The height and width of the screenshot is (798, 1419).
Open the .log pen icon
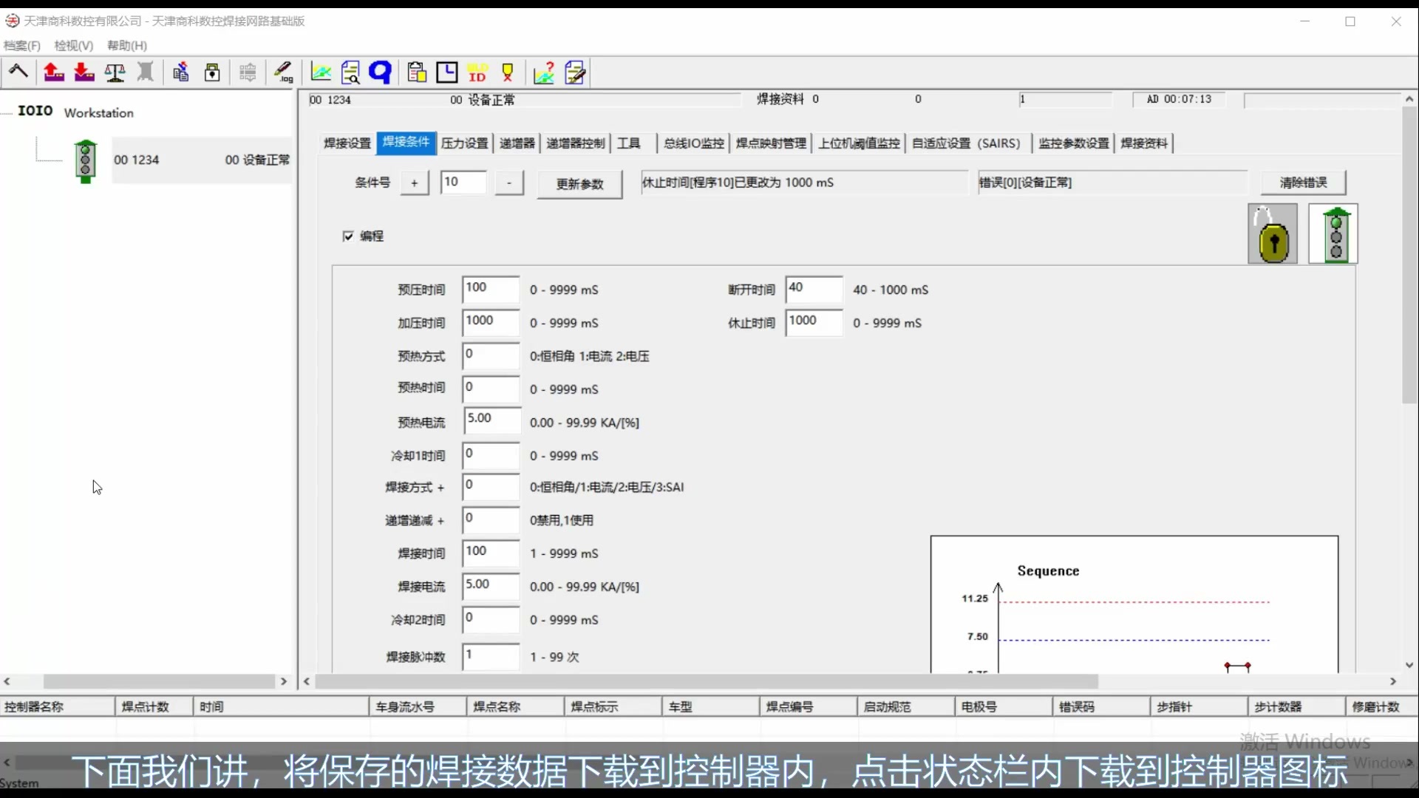click(284, 72)
